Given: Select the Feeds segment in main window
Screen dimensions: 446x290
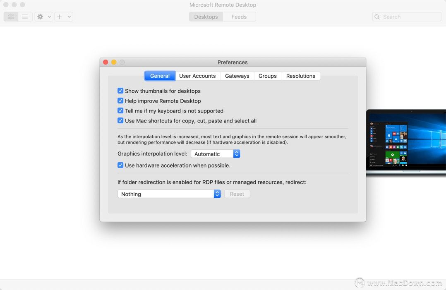Looking at the screenshot, I should 239,17.
